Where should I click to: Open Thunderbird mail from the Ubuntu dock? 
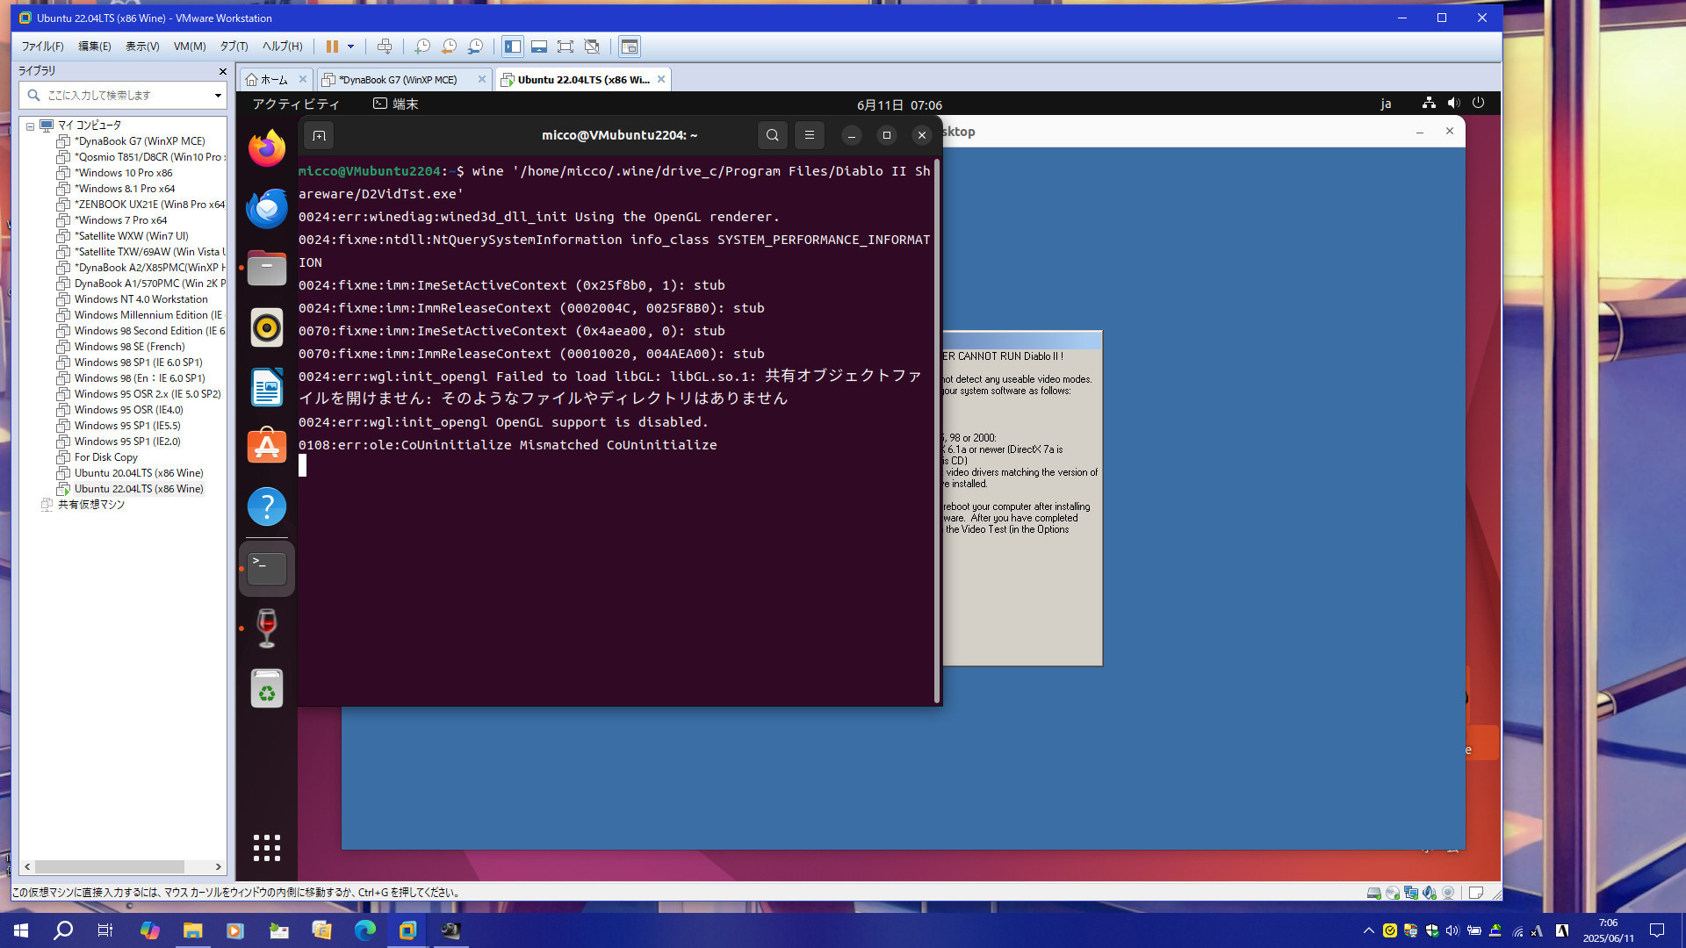click(267, 208)
